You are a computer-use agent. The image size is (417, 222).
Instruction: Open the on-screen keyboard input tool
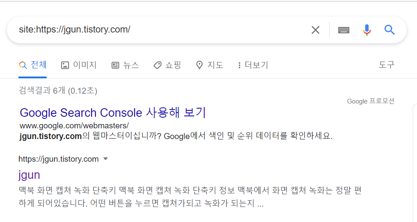[x=344, y=30]
